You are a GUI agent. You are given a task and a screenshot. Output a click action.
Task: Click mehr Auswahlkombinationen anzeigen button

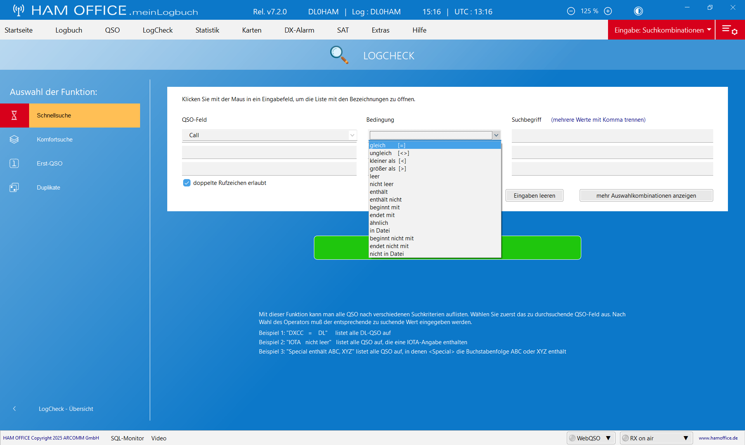coord(646,195)
